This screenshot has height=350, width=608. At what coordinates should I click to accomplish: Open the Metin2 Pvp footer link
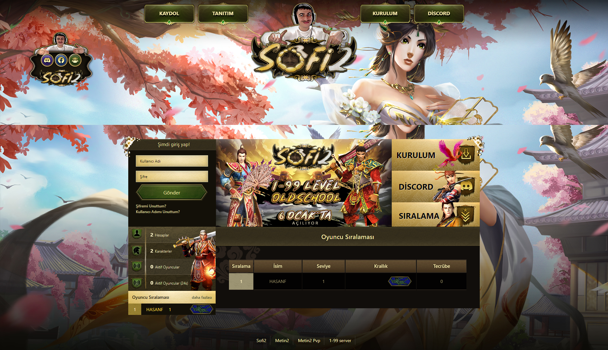[x=309, y=341]
